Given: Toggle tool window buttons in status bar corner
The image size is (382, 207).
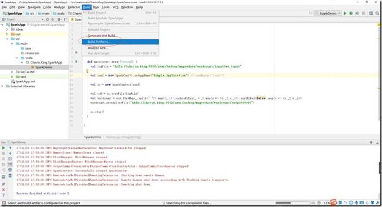Looking at the screenshot, I should click(4, 203).
